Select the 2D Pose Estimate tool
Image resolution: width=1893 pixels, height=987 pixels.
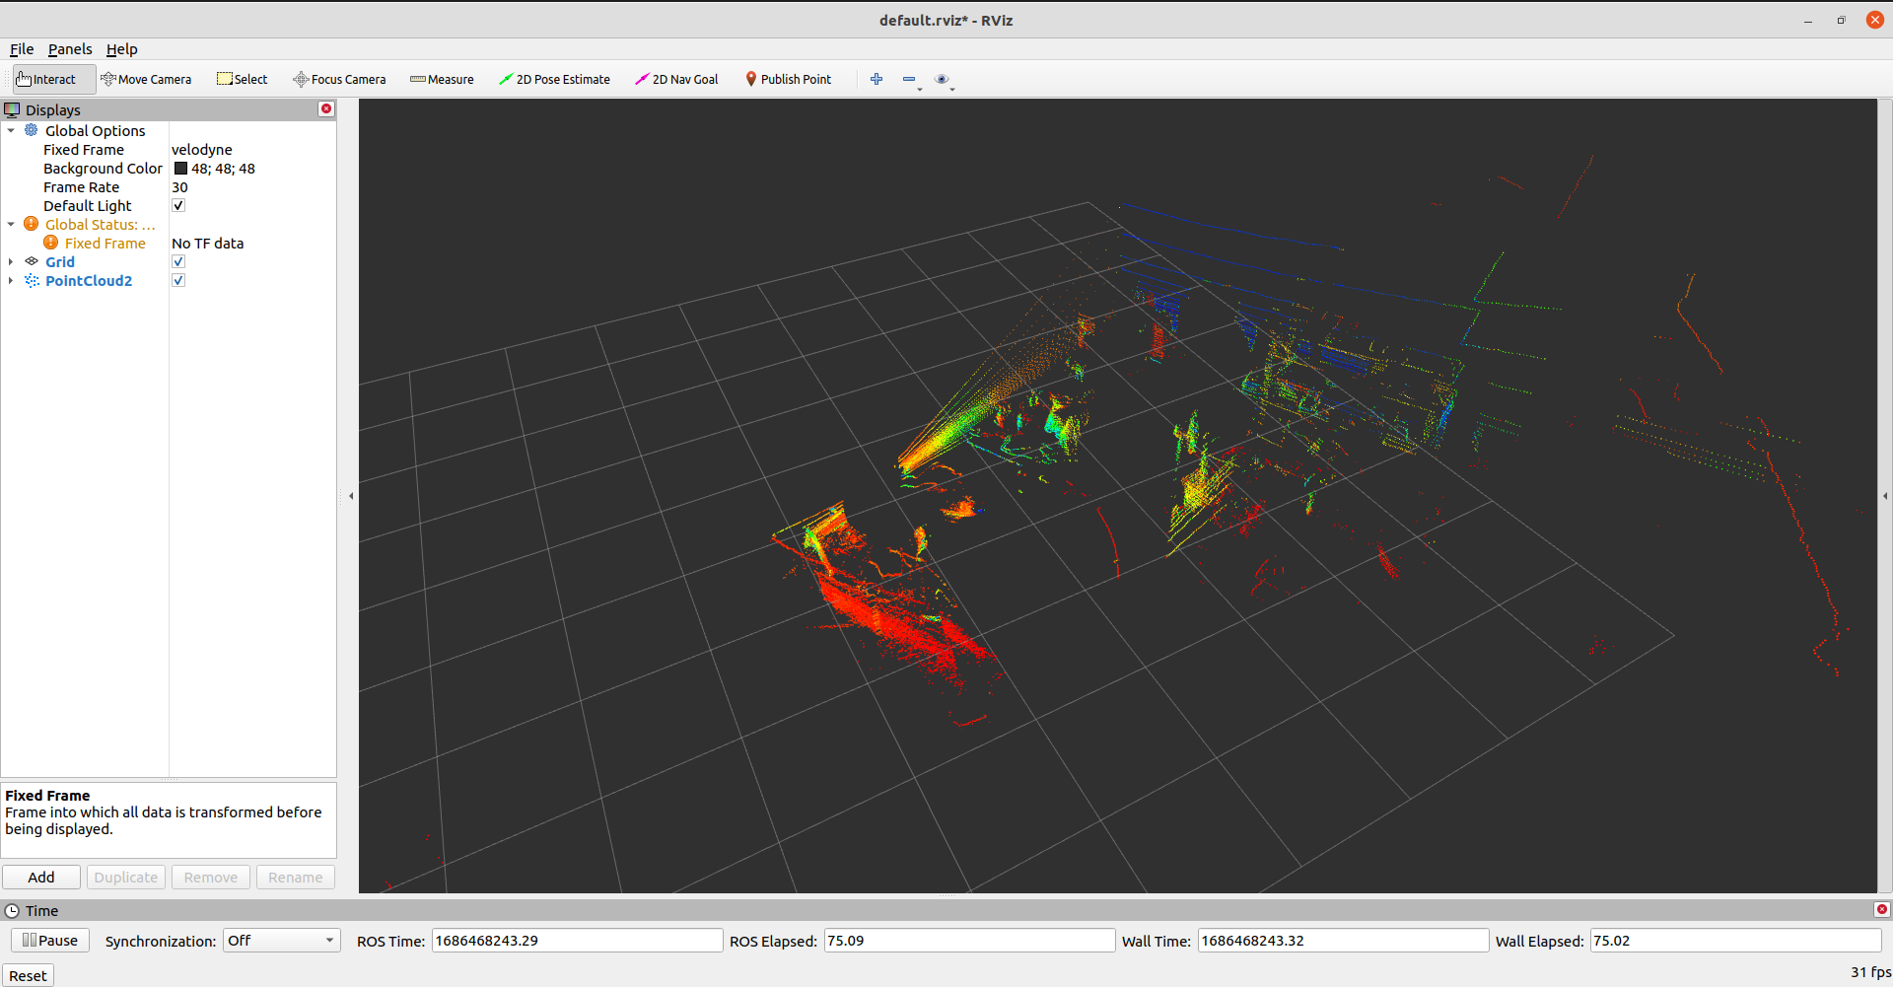[554, 79]
